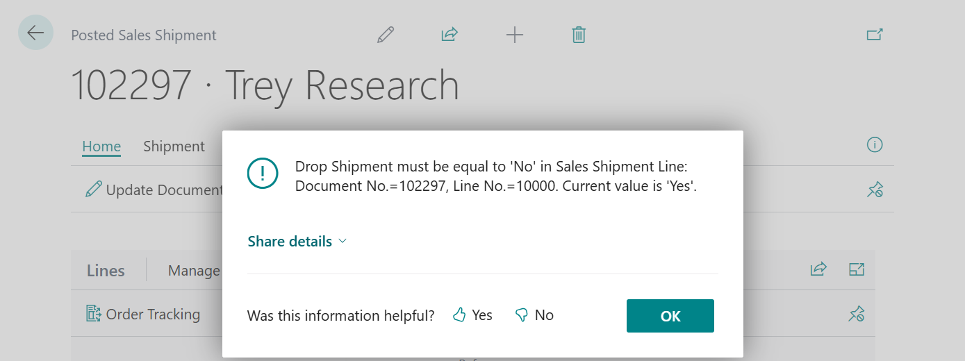The height and width of the screenshot is (361, 965).
Task: Switch to the Home tab
Action: pyautogui.click(x=101, y=146)
